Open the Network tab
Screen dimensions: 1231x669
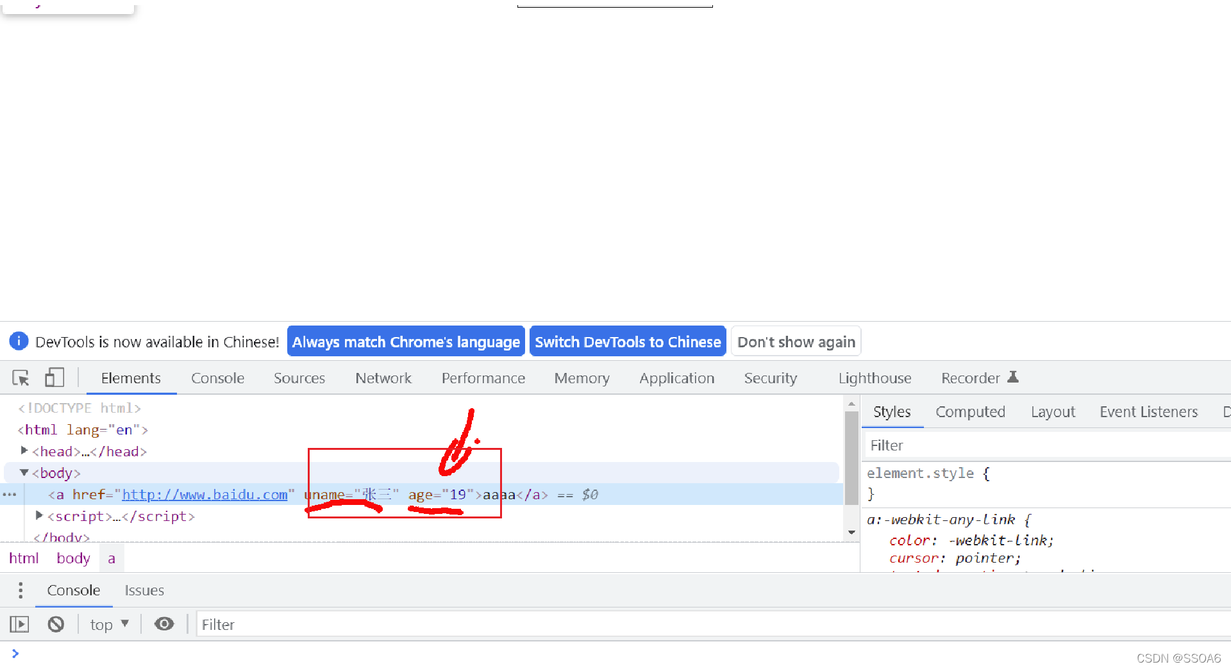point(383,378)
